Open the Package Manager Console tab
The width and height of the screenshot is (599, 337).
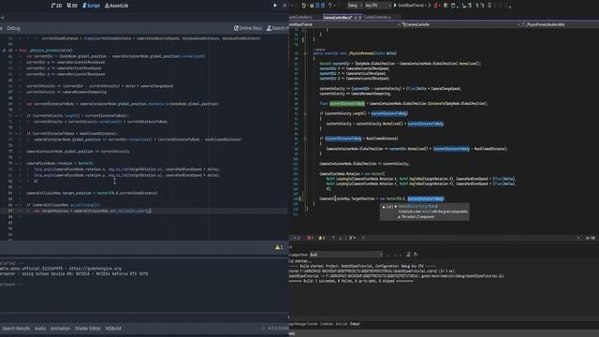tap(303, 324)
